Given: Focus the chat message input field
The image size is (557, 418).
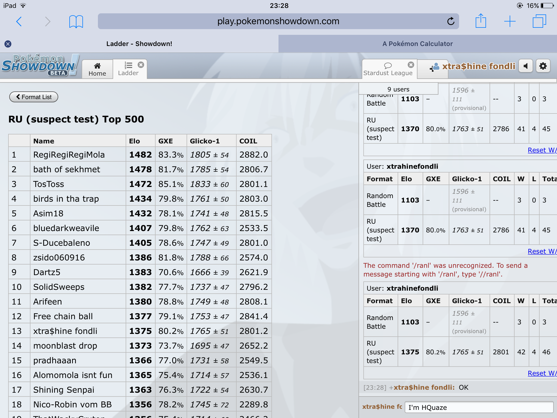Looking at the screenshot, I should (x=479, y=407).
